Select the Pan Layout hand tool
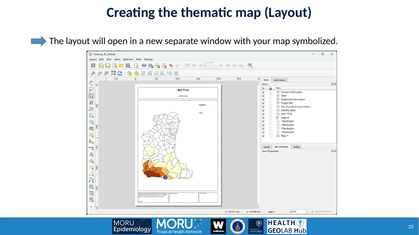Image resolution: width=419 pixels, height=235 pixels. [x=91, y=83]
